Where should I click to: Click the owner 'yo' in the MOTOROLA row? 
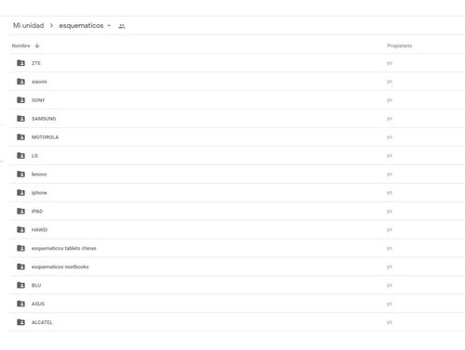(390, 137)
